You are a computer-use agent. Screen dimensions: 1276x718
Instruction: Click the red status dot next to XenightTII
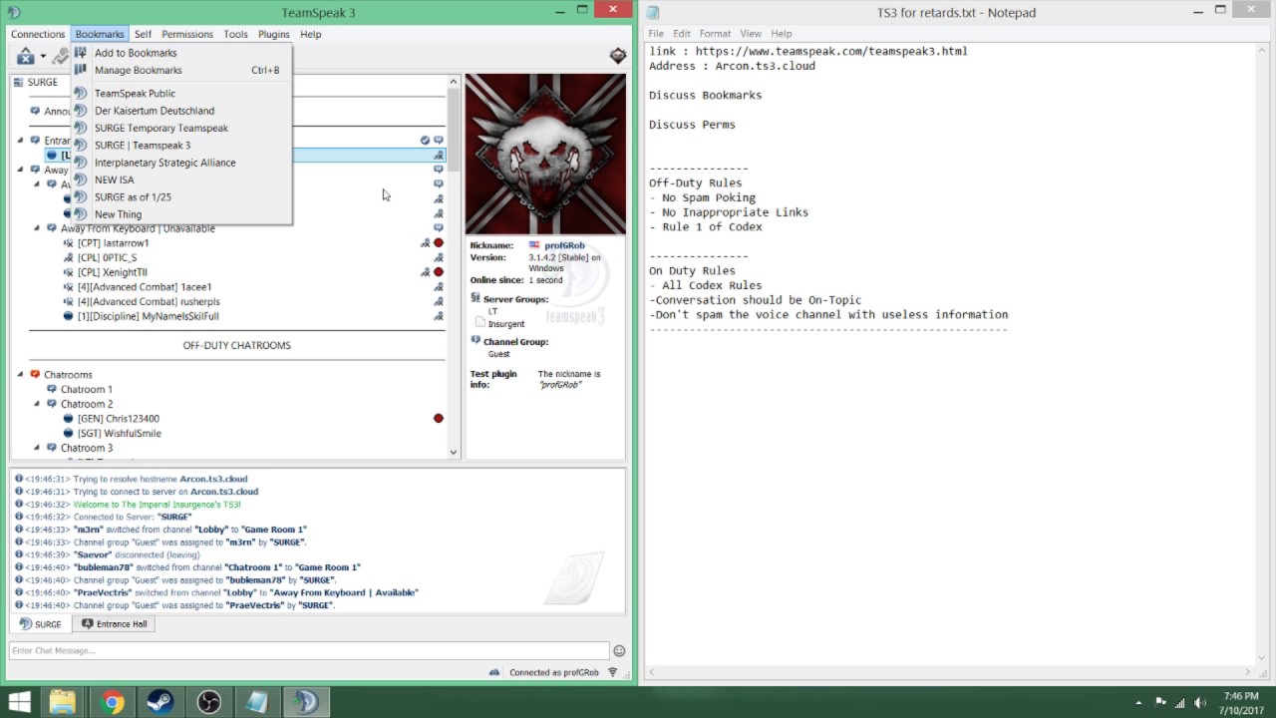tap(439, 272)
